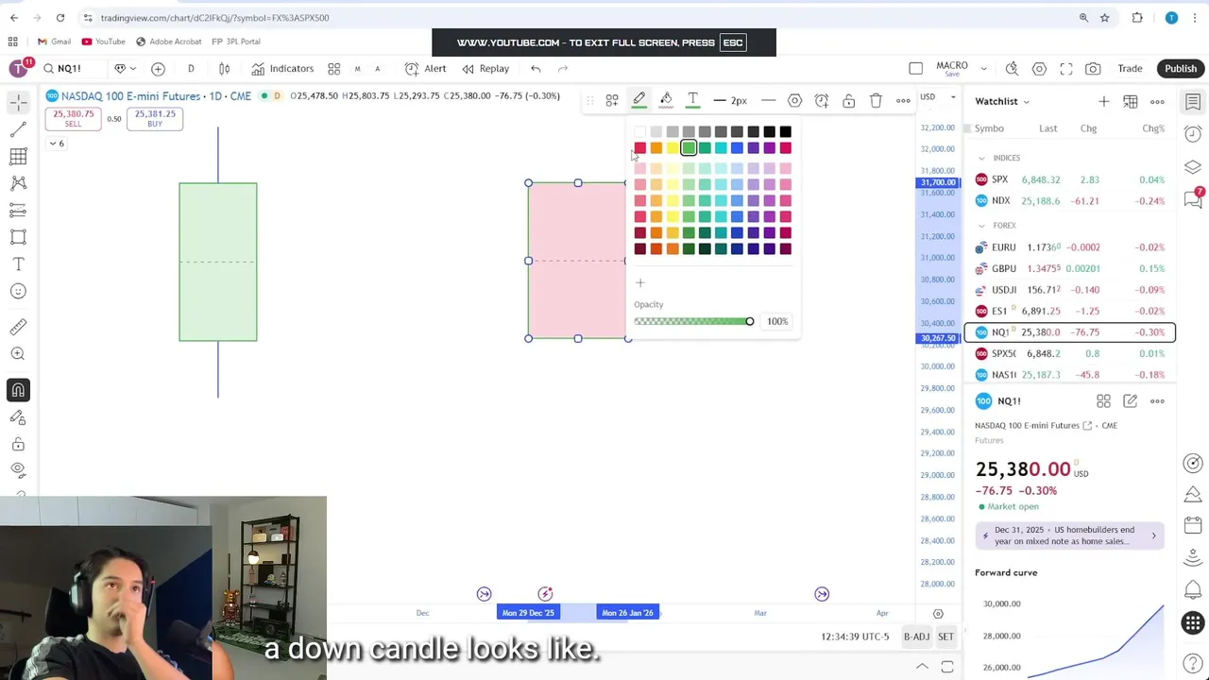Open the chart type candles selector
1209x680 pixels.
tap(224, 68)
